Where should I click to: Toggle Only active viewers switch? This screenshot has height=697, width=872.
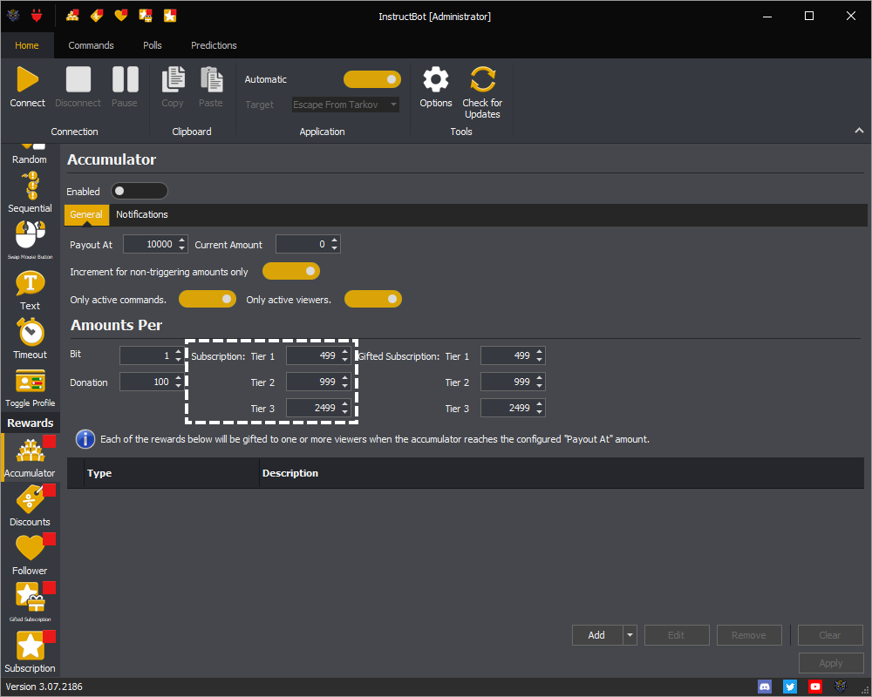point(372,299)
